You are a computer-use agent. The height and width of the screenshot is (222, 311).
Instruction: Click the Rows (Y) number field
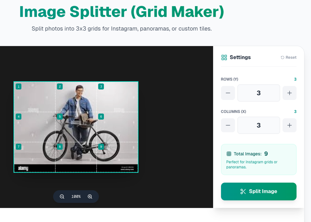coord(259,93)
